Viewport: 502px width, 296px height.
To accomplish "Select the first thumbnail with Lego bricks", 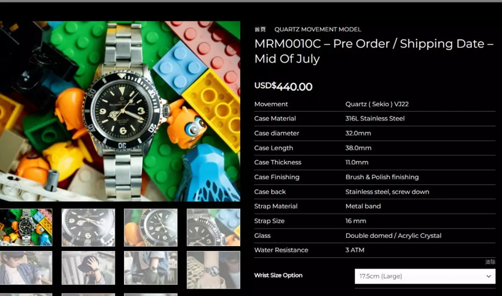I will [26, 227].
